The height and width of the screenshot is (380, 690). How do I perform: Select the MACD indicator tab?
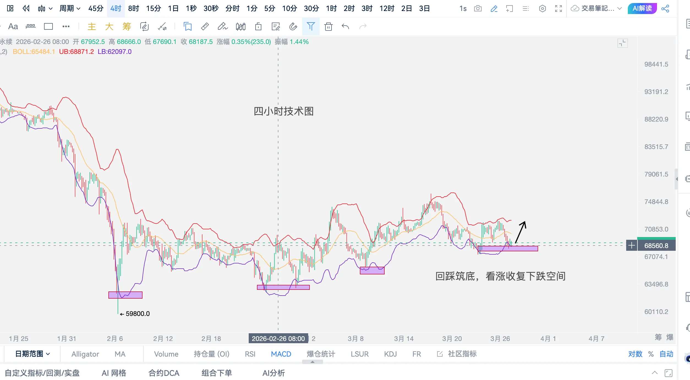[x=281, y=354]
